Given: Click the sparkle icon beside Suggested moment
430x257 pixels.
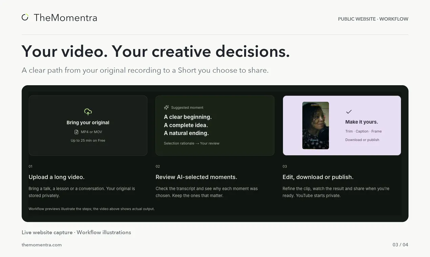Looking at the screenshot, I should click(x=166, y=108).
